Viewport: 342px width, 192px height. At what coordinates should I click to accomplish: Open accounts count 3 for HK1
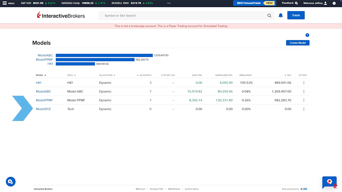150,83
